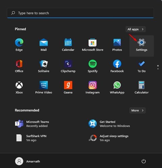162x168 pixels.
Task: Open Adjust sleep settings recommendation
Action: [108, 138]
